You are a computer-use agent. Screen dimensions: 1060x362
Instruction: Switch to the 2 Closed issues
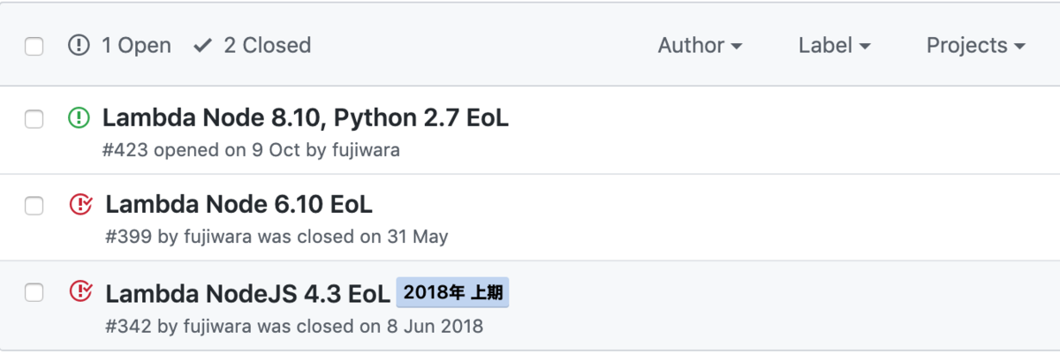[252, 45]
